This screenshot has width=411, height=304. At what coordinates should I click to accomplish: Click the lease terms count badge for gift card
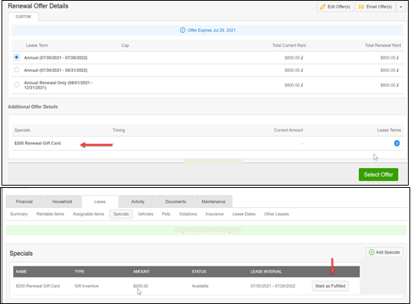(x=397, y=143)
